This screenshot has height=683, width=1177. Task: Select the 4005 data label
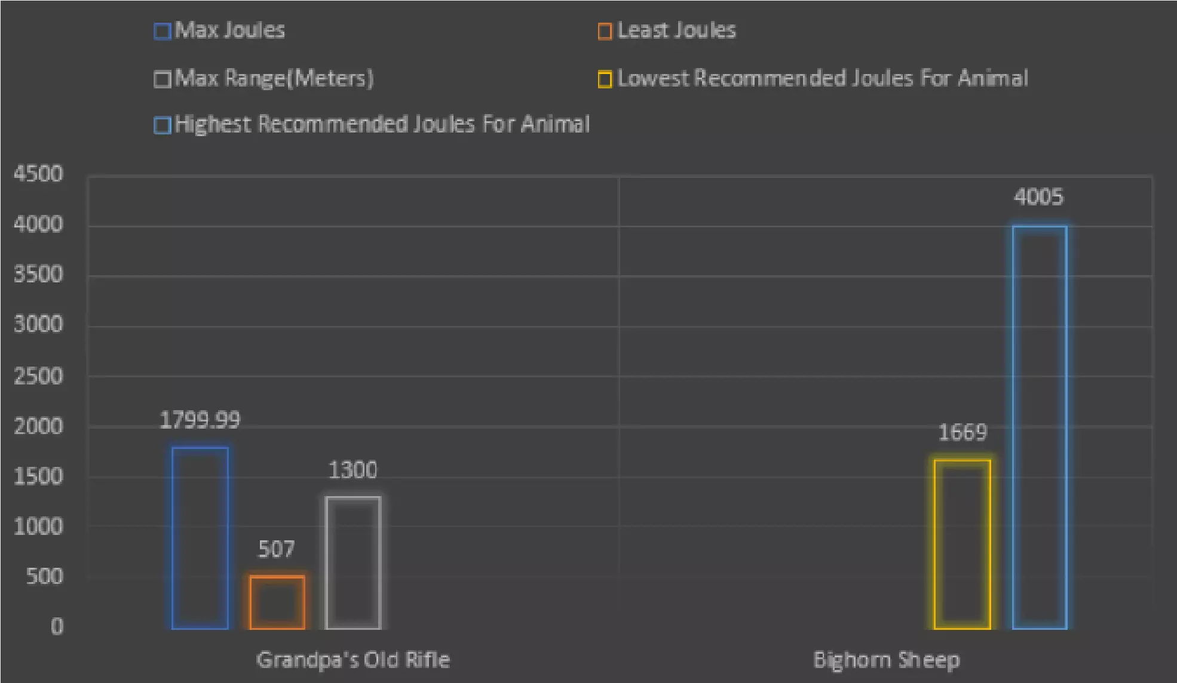pyautogui.click(x=1039, y=197)
